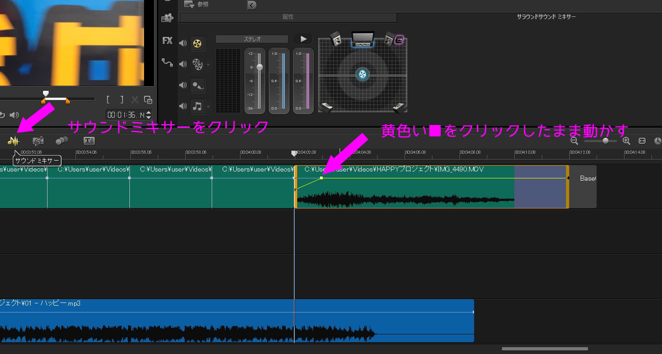662x354 pixels.
Task: Click the three-circles track tool icon
Action: point(61,141)
